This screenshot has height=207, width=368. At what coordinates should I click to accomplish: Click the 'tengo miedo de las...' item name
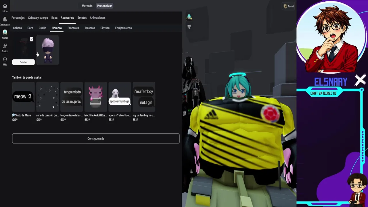[x=71, y=115]
